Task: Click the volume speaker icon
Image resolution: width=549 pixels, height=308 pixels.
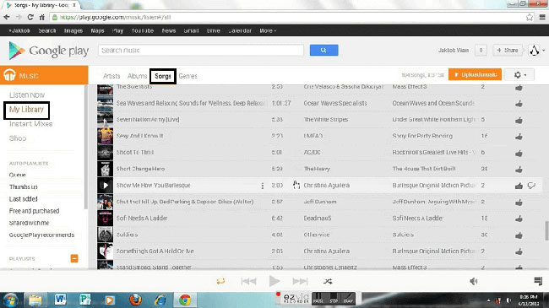Action: [473, 281]
